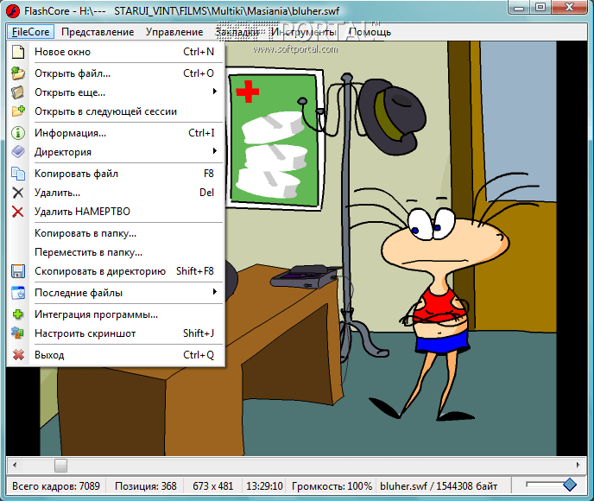The image size is (594, 501).
Task: Click the Открыть еще icon
Action: (18, 92)
